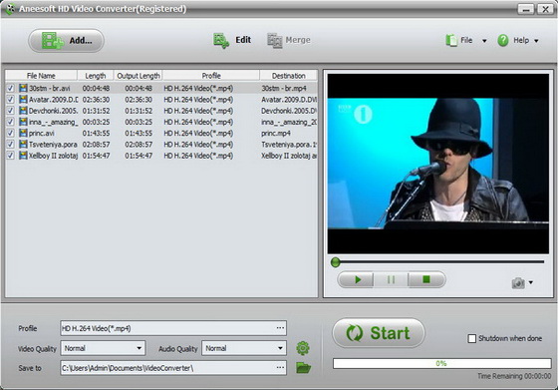This screenshot has width=558, height=390.
Task: Open output folder icon
Action: click(x=304, y=368)
